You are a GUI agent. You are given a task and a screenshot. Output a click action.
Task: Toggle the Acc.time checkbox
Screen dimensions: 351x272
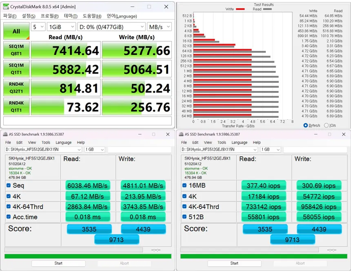(9, 217)
